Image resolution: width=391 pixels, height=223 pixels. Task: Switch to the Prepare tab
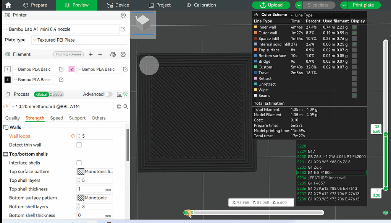35,5
